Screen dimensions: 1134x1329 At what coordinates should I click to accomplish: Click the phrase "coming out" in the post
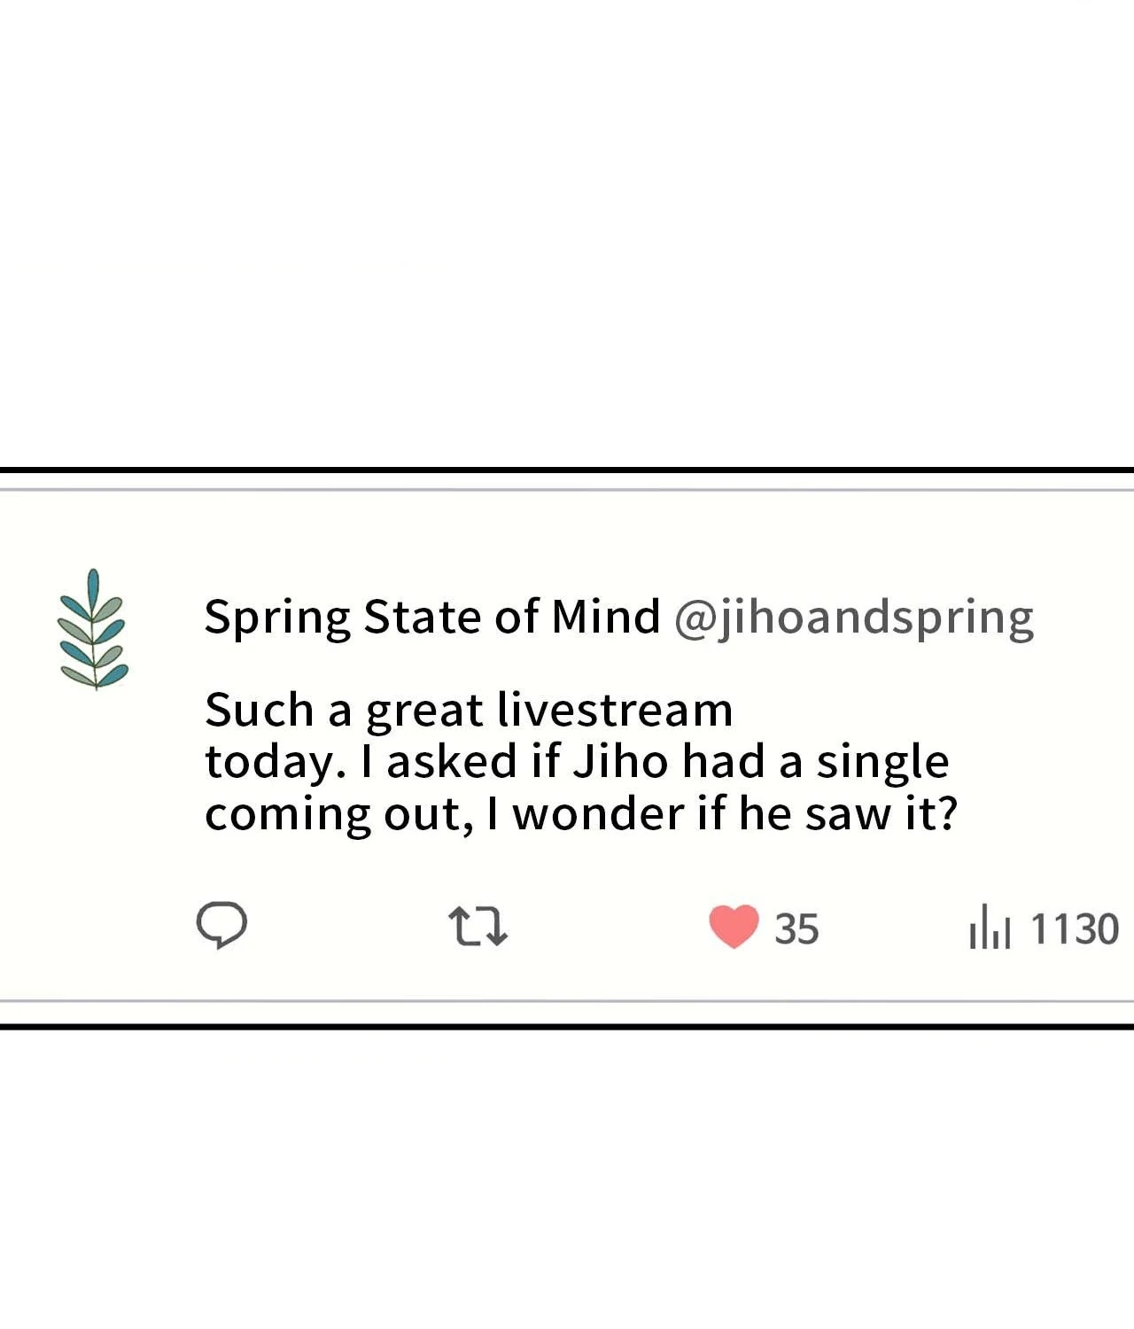[333, 814]
